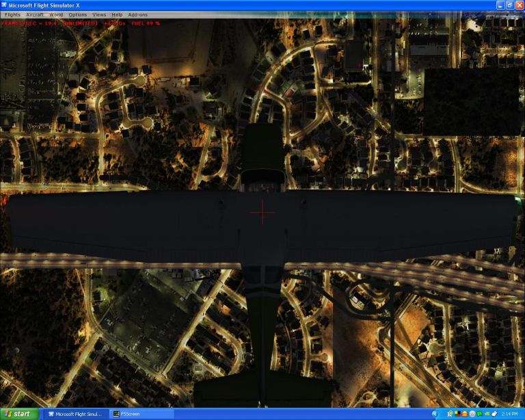Screen dimensions: 525x420
Task: Click the bright green square tray icon
Action: point(479,414)
